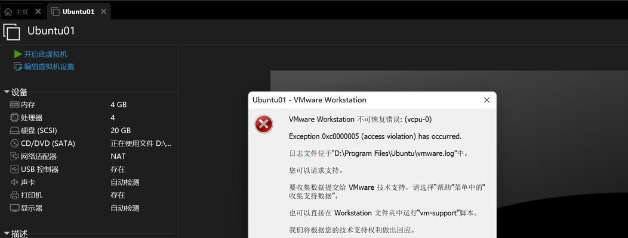
Task: Click the 开启此虚拟机 link
Action: click(x=45, y=54)
